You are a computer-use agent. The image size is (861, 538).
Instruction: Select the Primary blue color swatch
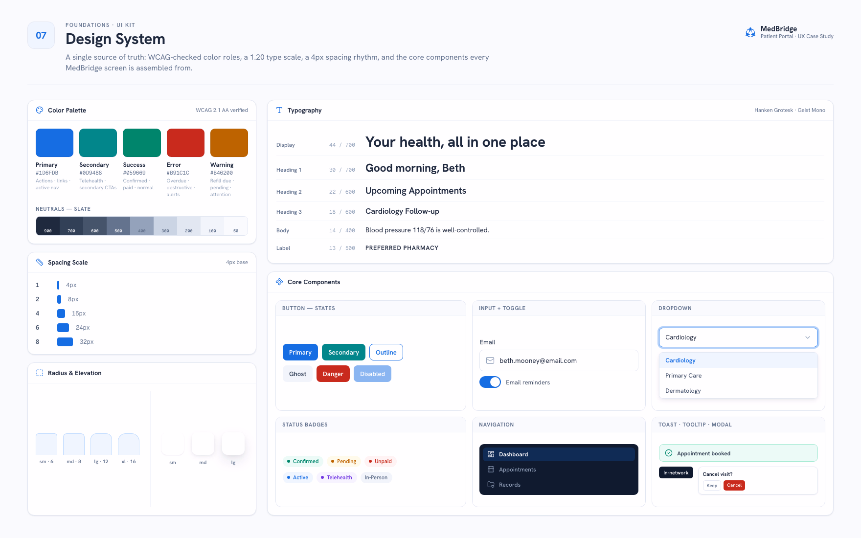click(54, 143)
